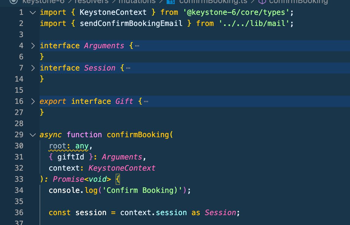Open the confirmBooking.ts file breadcrumb
This screenshot has height=225, width=350.
point(213,2)
